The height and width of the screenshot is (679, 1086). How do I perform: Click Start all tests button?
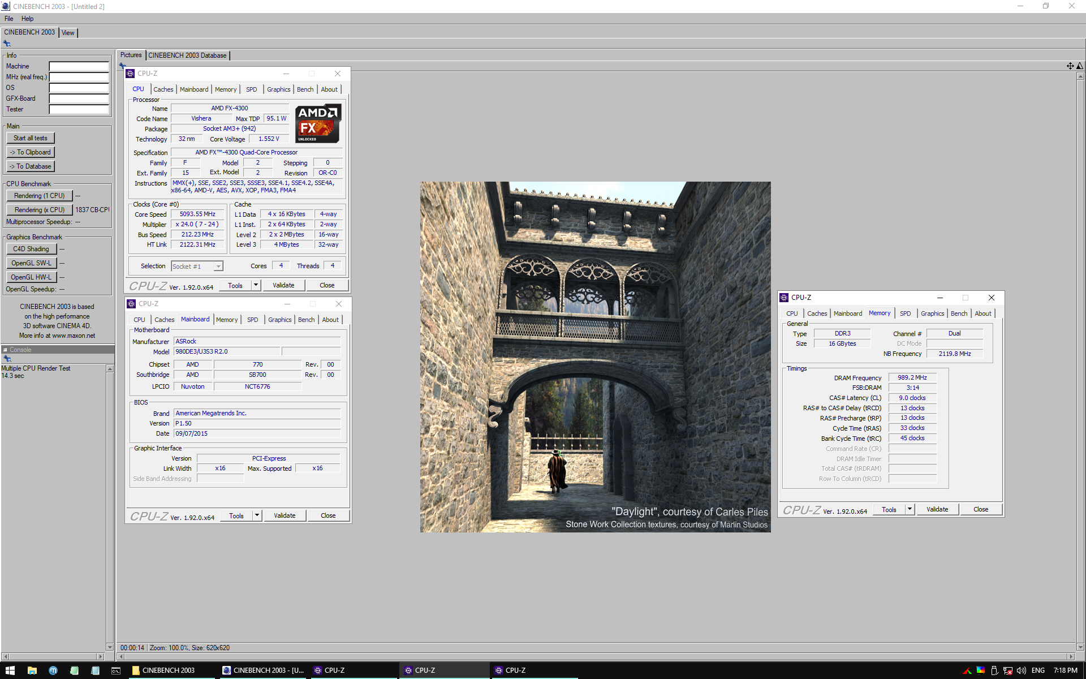[31, 138]
